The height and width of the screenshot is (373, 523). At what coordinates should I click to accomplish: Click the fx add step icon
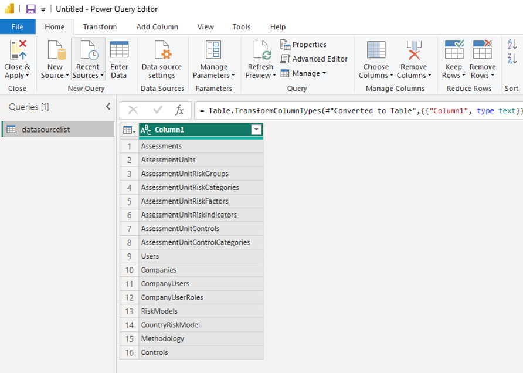(179, 110)
